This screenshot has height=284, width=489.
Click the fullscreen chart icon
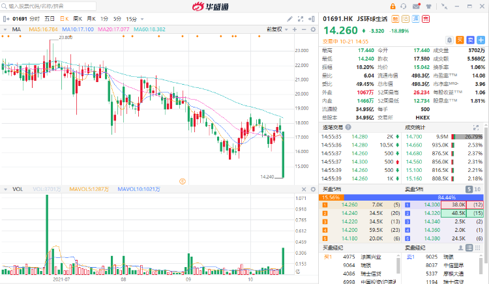(x=301, y=19)
